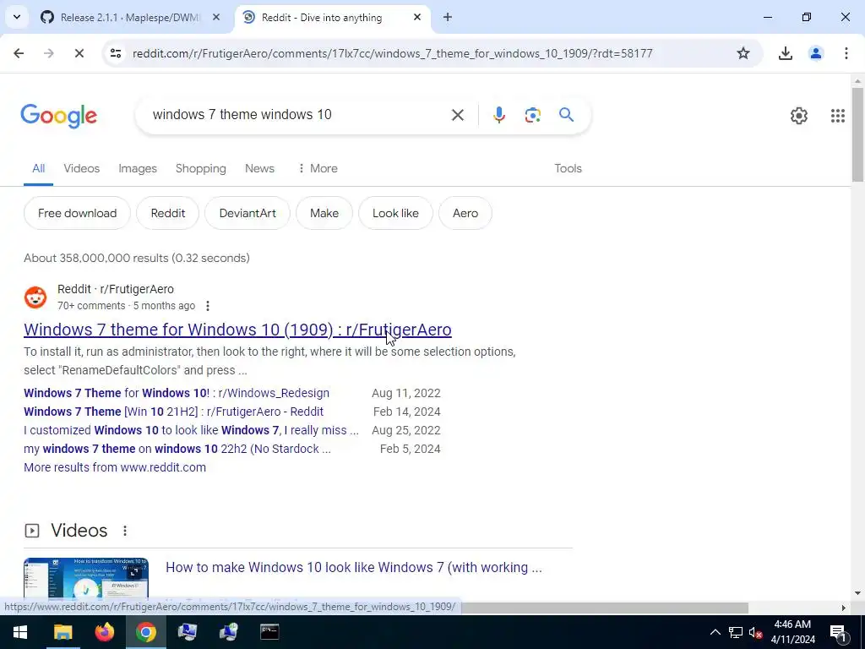Apply the Look like filter chip
865x649 pixels.
395,213
